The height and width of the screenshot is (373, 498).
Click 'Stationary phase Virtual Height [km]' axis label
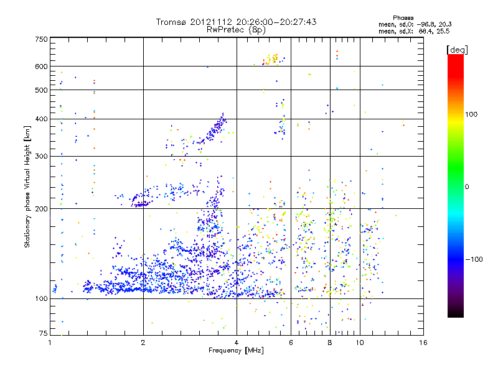(x=27, y=187)
